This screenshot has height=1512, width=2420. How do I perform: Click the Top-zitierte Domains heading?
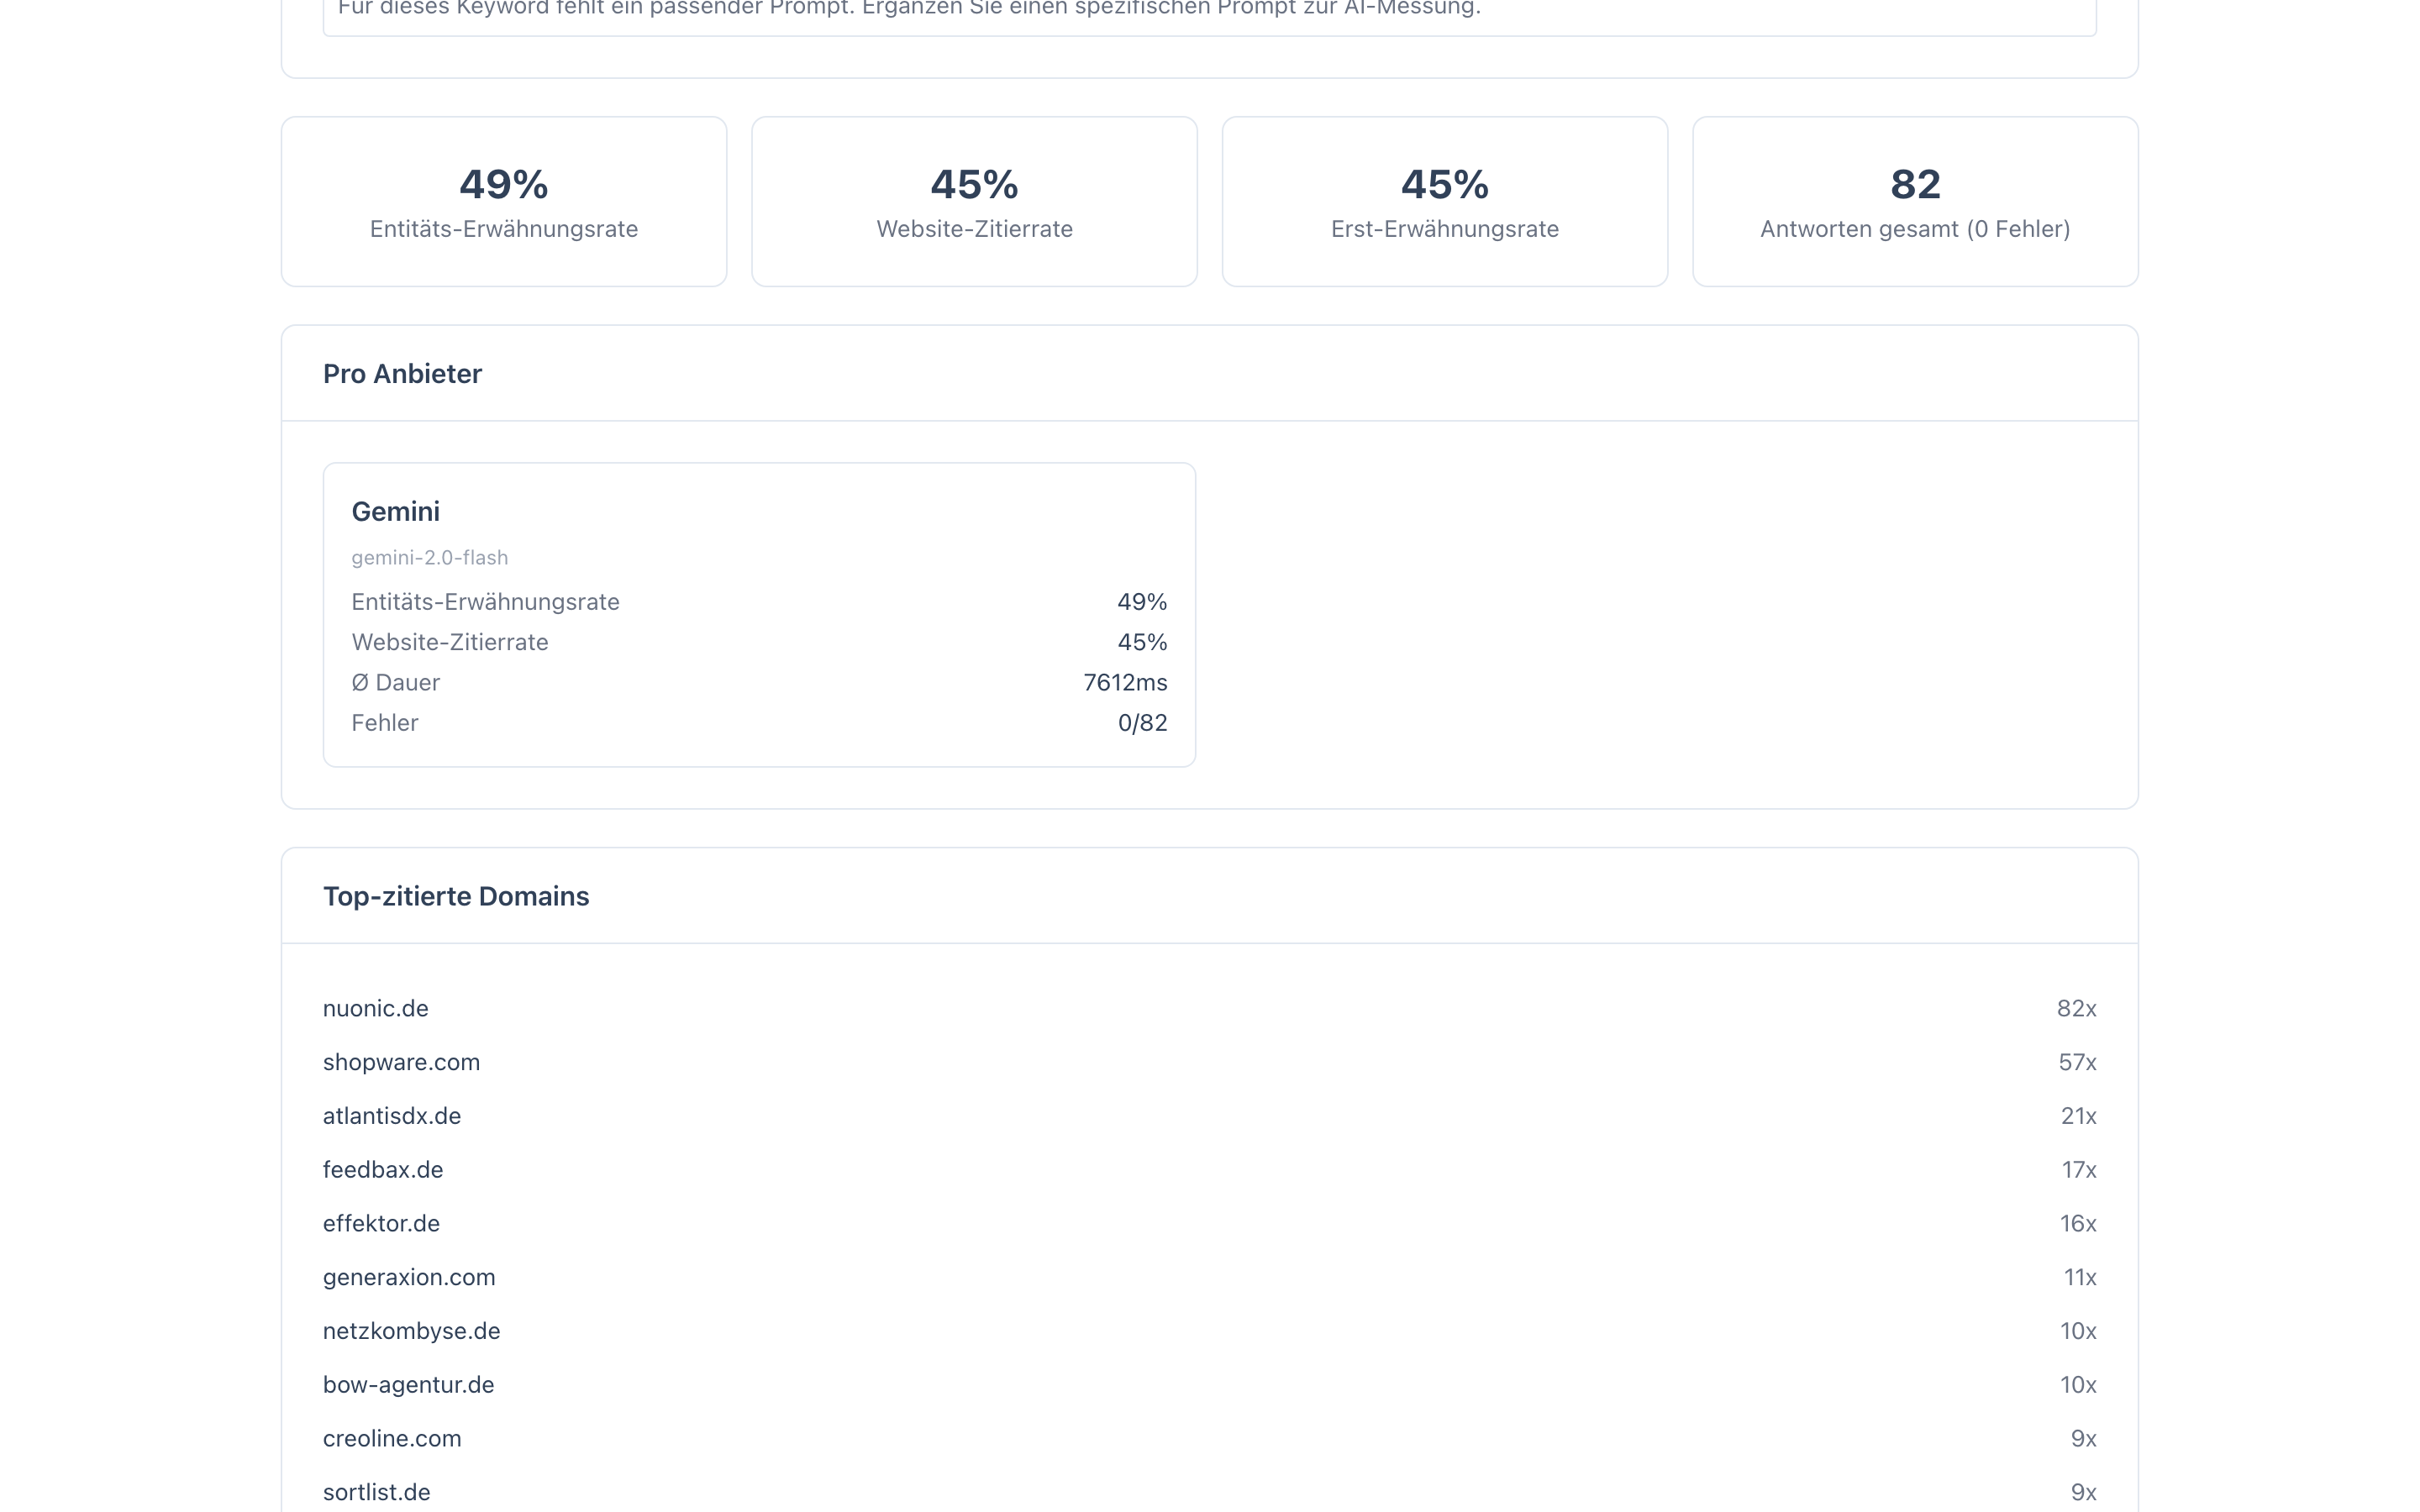(456, 897)
